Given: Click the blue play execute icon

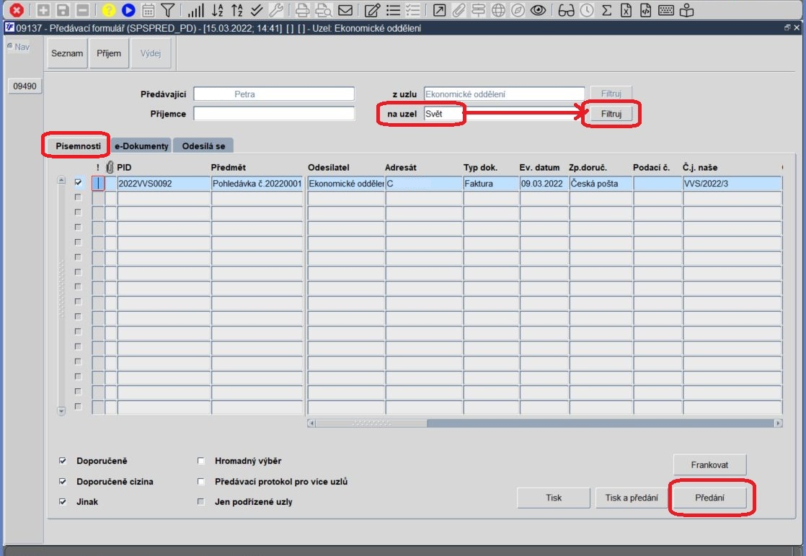Looking at the screenshot, I should (128, 10).
